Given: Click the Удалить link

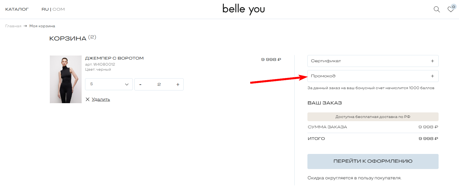Looking at the screenshot, I should coord(101,99).
